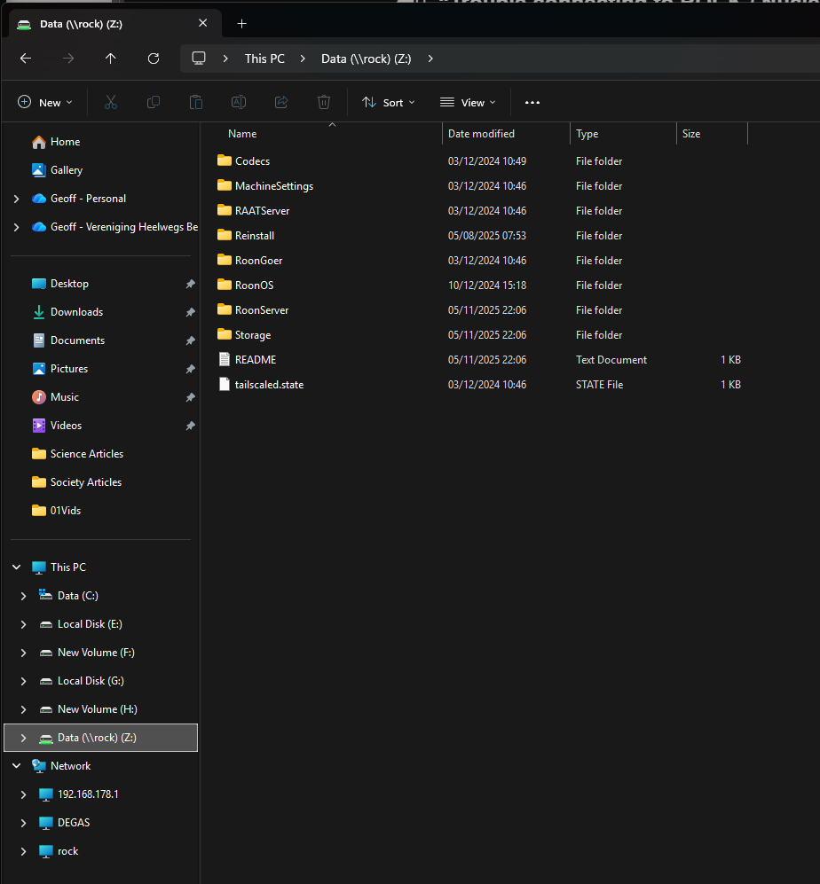The image size is (820, 884).
Task: Add a new tab with plus button
Action: click(241, 24)
